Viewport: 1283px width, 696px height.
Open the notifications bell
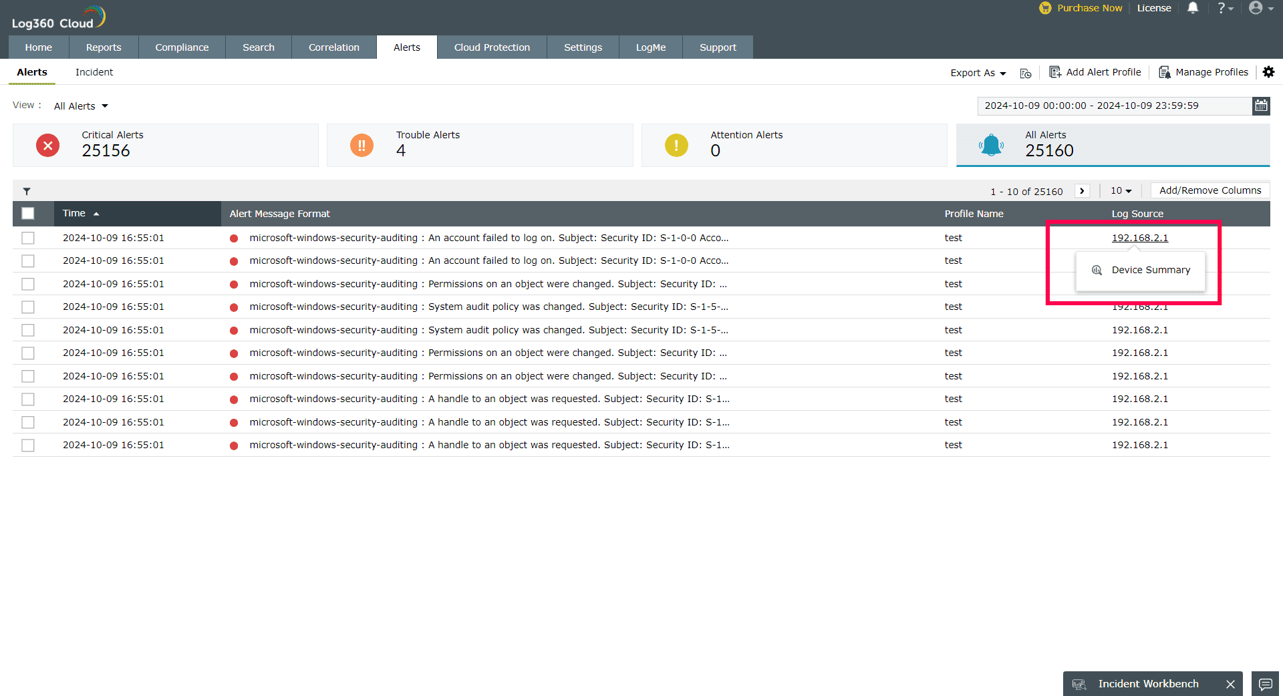point(1193,8)
